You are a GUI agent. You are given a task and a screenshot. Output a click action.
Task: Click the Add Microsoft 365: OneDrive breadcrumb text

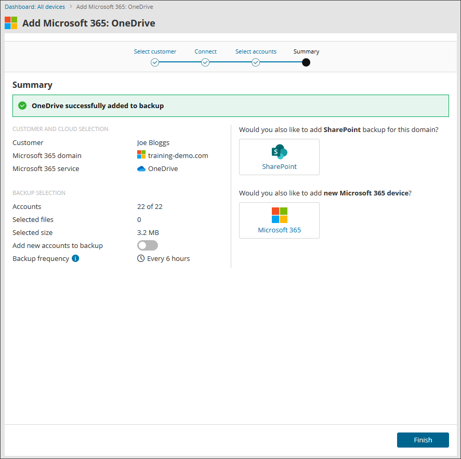click(x=115, y=7)
